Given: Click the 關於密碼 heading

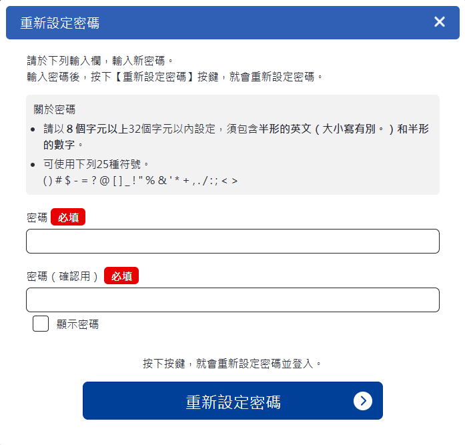Looking at the screenshot, I should pyautogui.click(x=55, y=109).
